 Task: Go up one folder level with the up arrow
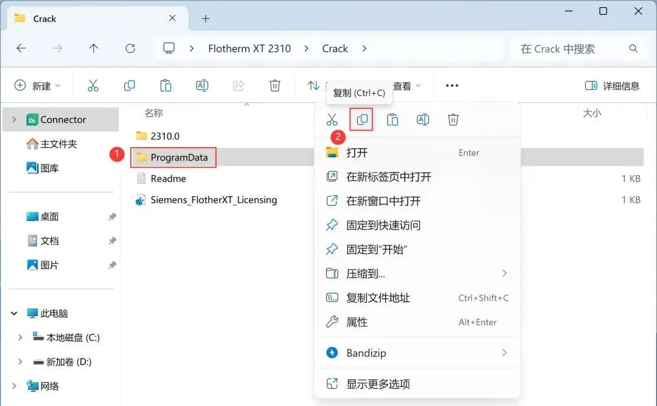click(94, 49)
